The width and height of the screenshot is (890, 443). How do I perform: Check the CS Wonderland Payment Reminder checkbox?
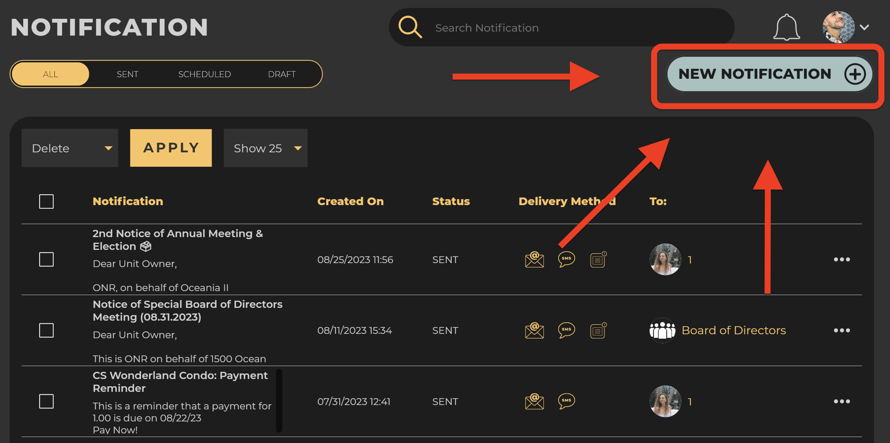point(46,401)
